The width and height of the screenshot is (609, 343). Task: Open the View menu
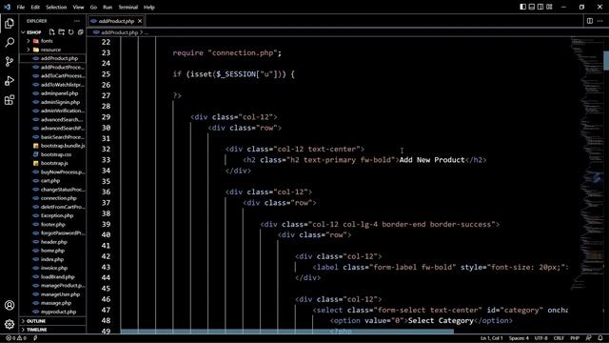(x=78, y=7)
